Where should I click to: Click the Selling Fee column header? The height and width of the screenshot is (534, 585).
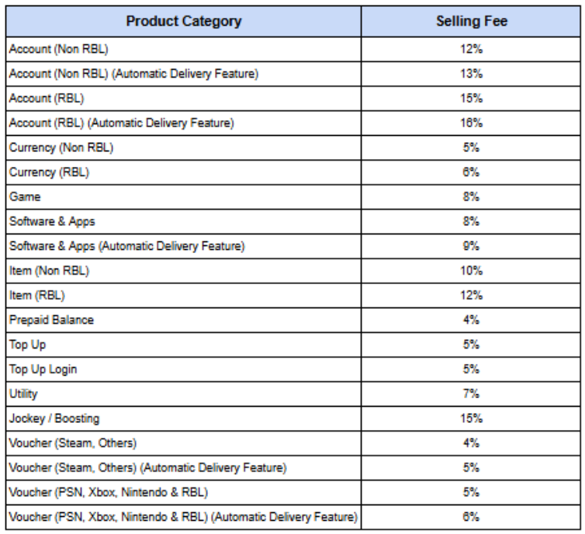pos(472,22)
